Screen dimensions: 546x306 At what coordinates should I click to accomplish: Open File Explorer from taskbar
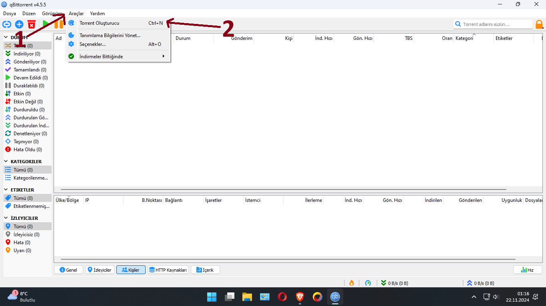(x=247, y=297)
